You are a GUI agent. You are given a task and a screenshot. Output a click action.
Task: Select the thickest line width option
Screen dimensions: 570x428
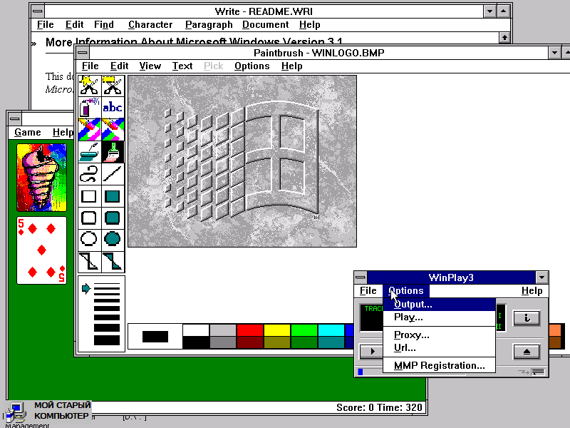(x=107, y=340)
